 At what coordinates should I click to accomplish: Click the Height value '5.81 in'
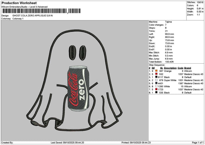[x=200, y=9]
